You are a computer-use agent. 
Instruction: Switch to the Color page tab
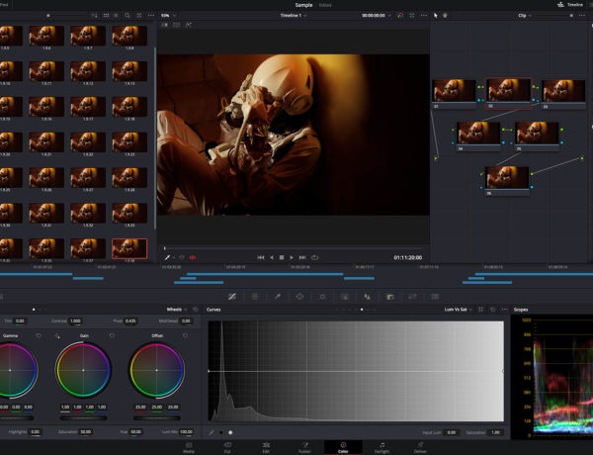[342, 447]
